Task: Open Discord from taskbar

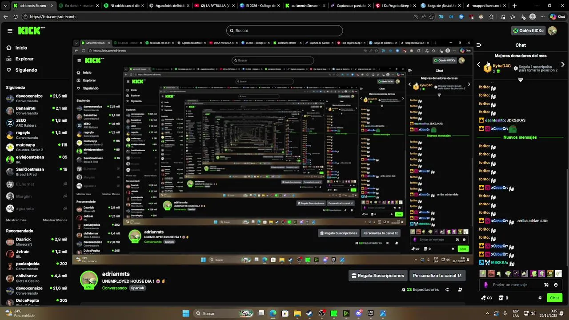Action: [358, 313]
